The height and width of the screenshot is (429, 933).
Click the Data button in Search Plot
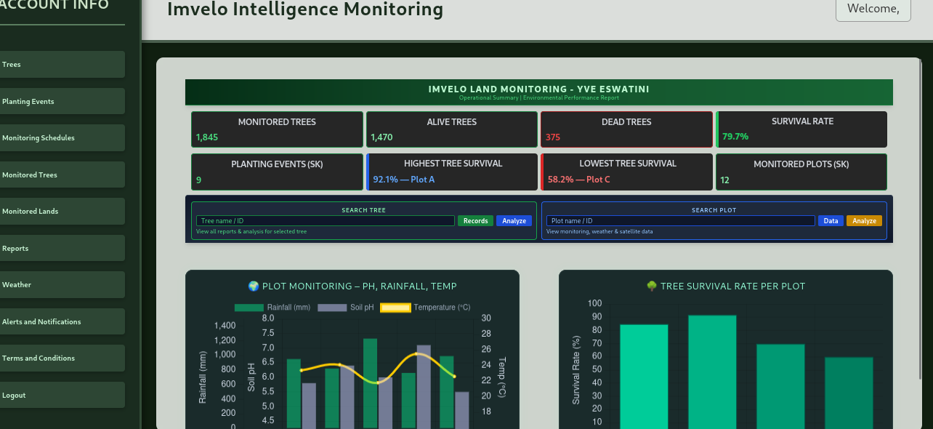click(x=831, y=220)
